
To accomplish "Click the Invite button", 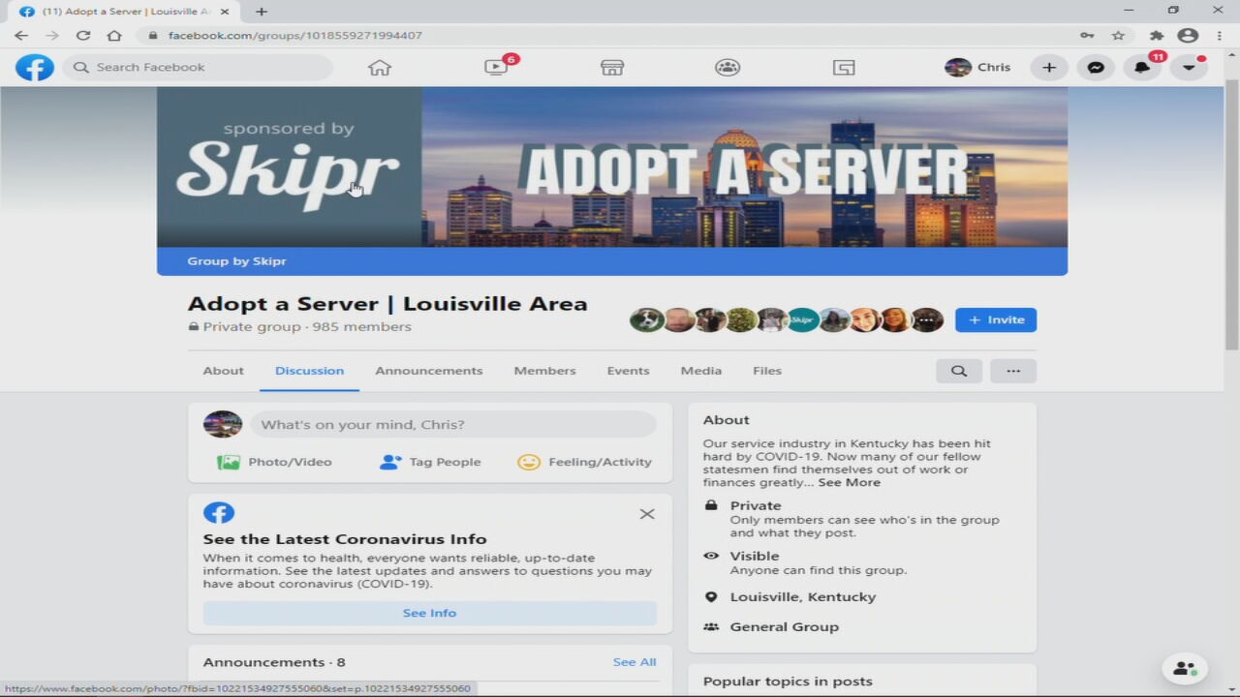I will tap(996, 319).
